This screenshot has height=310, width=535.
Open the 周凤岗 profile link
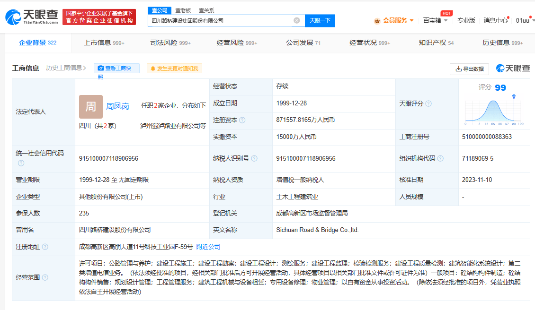click(x=118, y=106)
